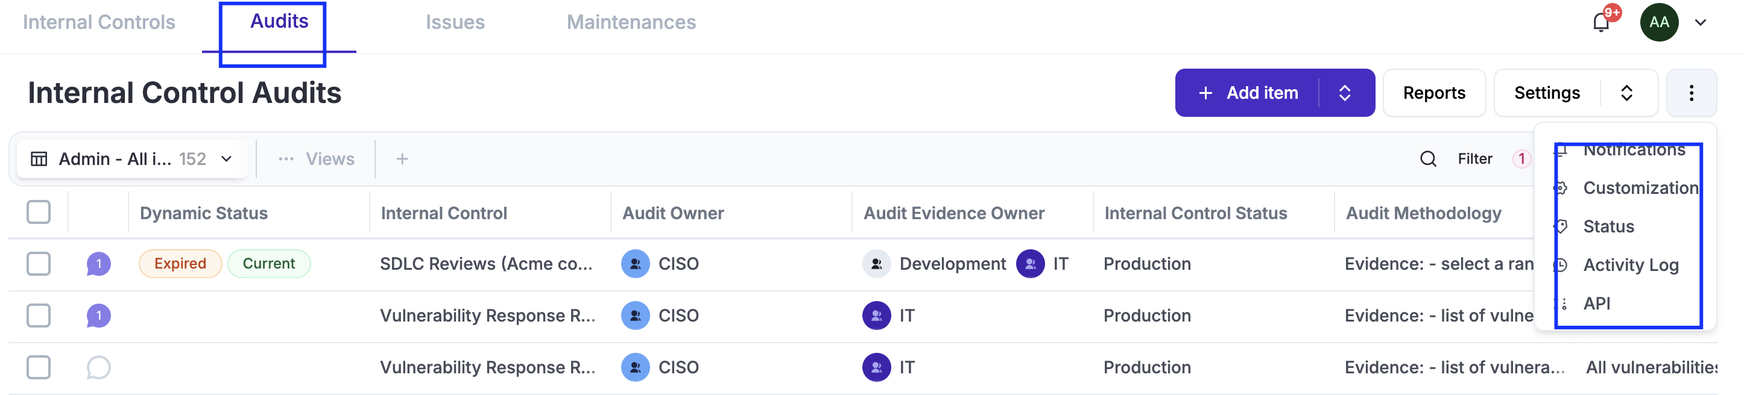Toggle the select-all header checkbox
The image size is (1744, 395).
click(39, 213)
